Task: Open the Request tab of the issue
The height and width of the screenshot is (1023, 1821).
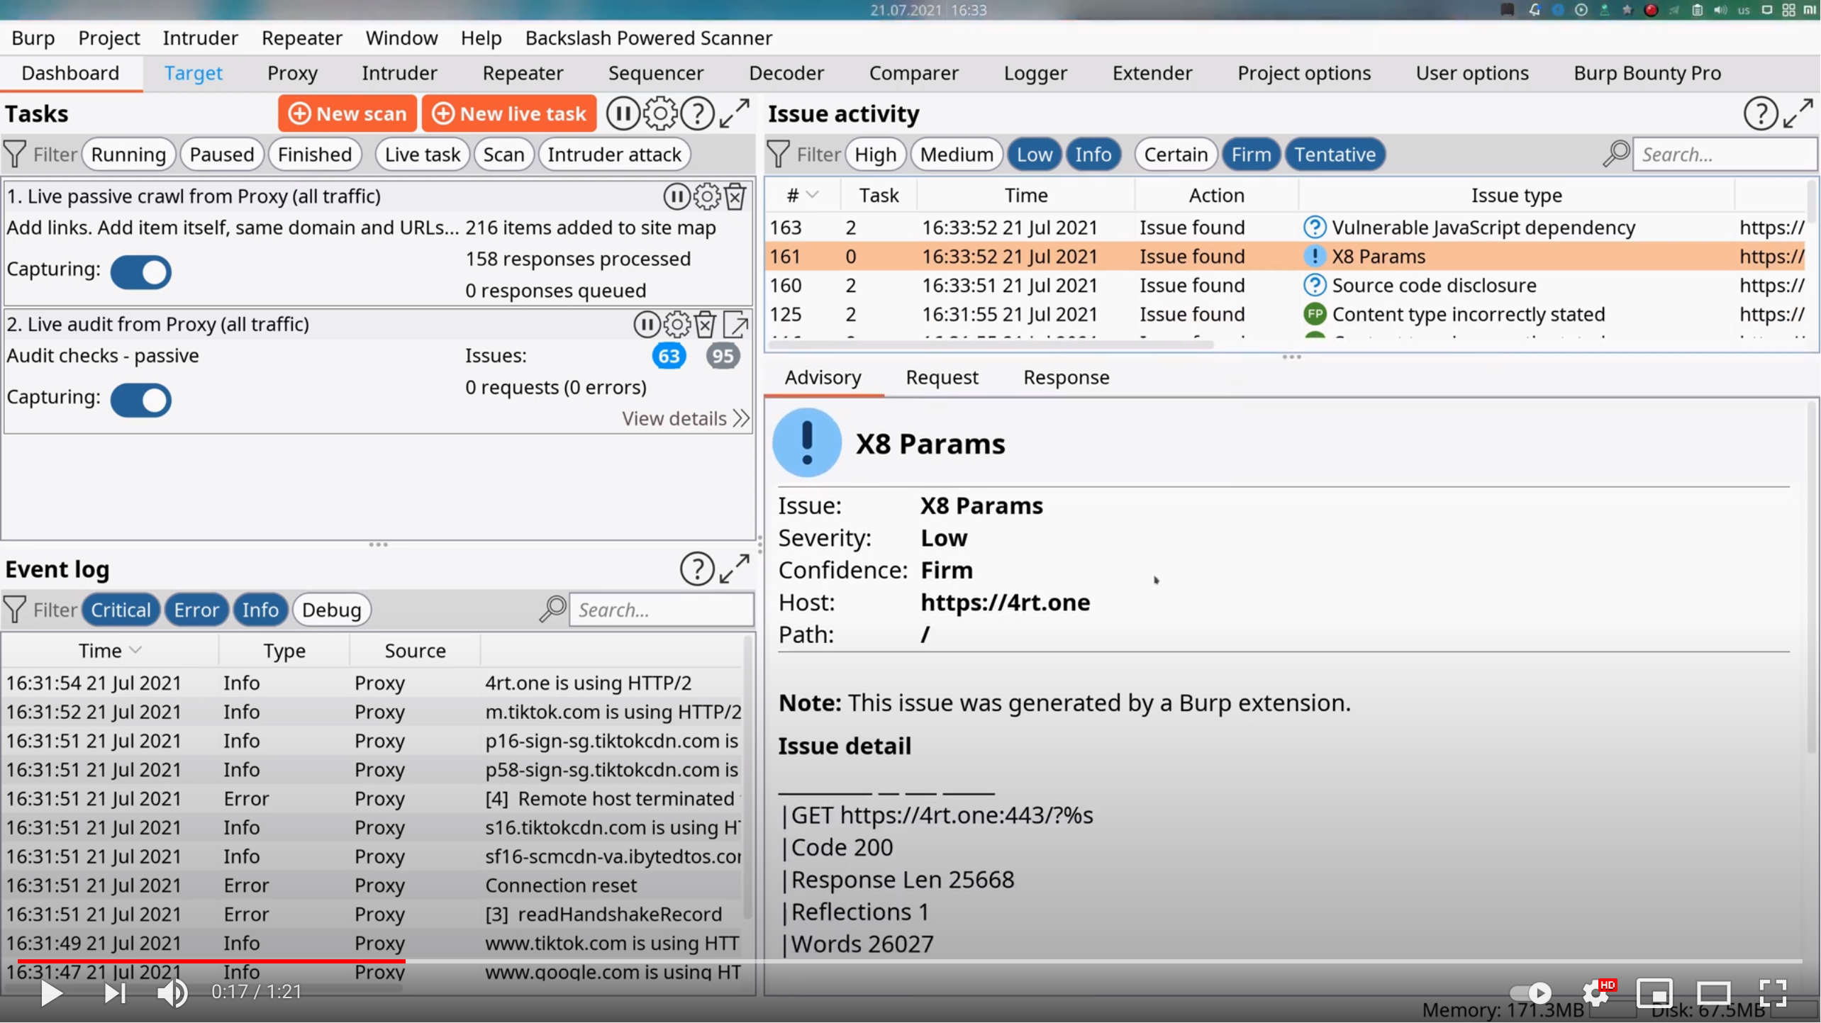Action: click(x=942, y=377)
